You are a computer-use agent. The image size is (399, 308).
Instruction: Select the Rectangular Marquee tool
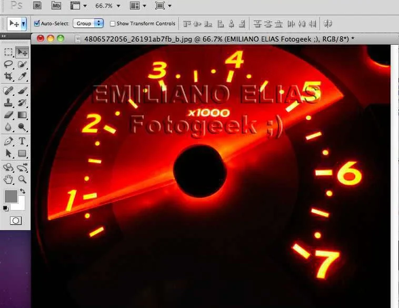(8, 52)
